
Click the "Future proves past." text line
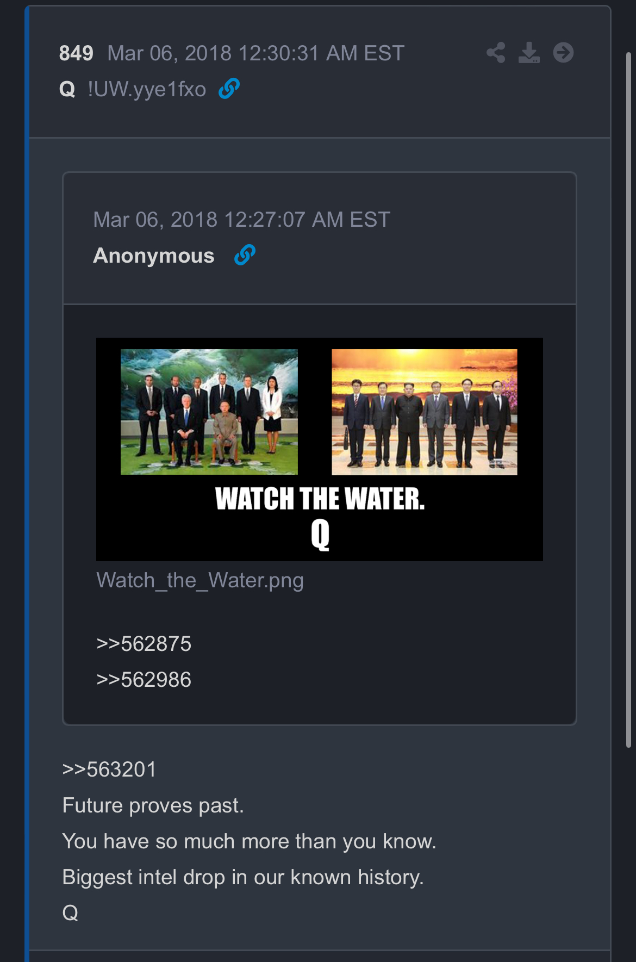point(153,805)
